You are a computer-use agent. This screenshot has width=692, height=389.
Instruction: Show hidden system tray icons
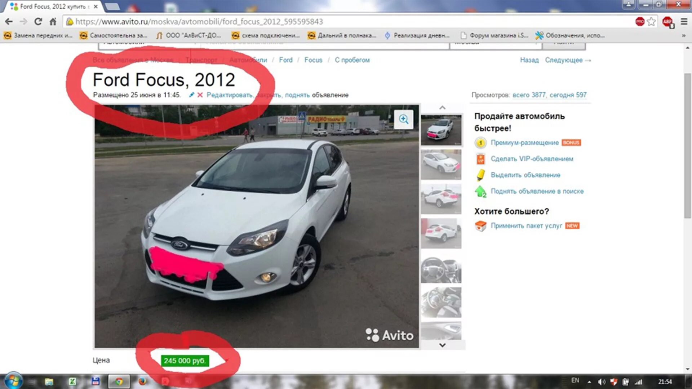(589, 382)
